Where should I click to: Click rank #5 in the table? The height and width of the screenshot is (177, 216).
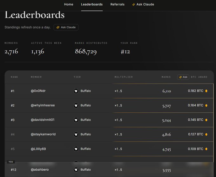(x=12, y=149)
